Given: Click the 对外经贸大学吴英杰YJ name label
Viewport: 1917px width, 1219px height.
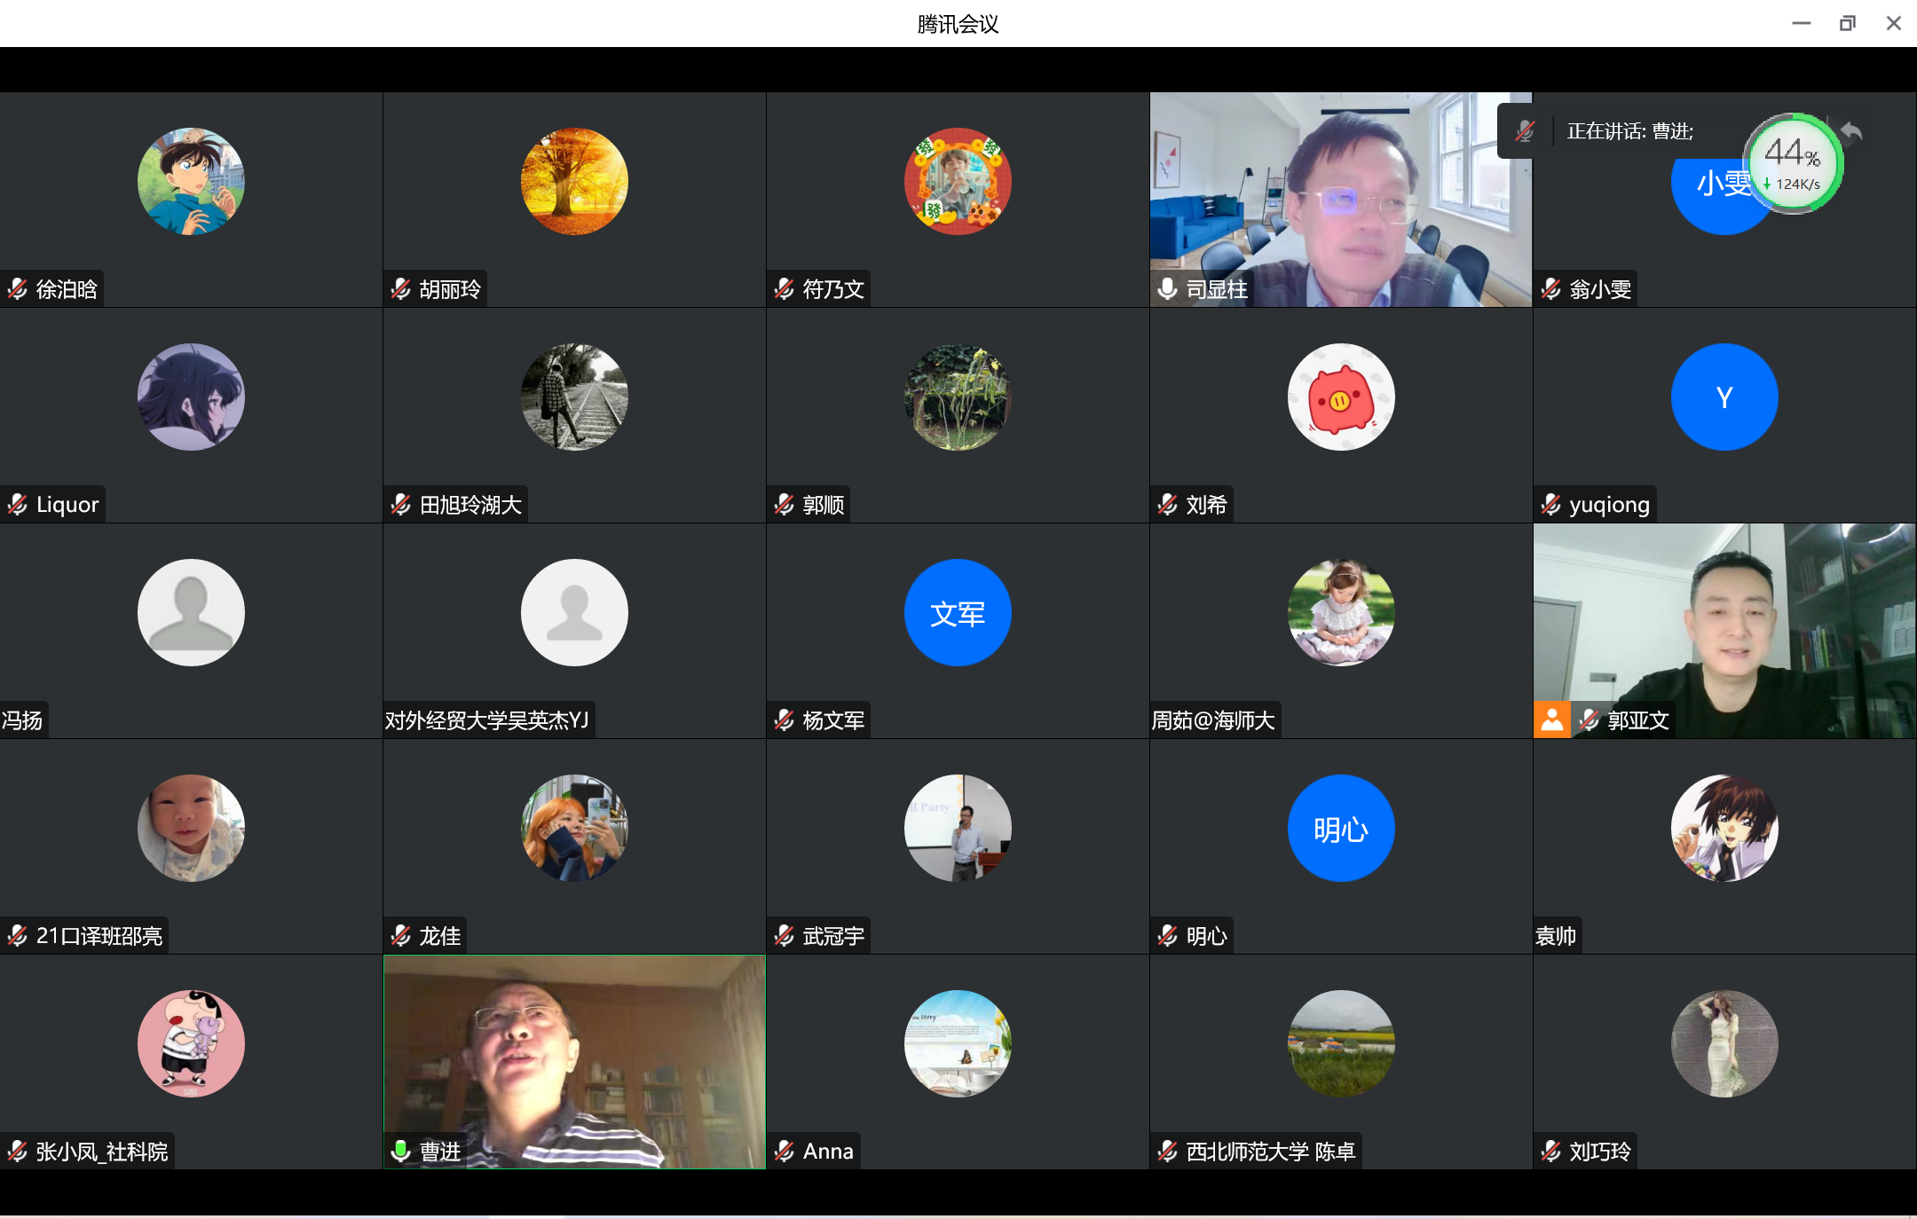Looking at the screenshot, I should pos(487,720).
